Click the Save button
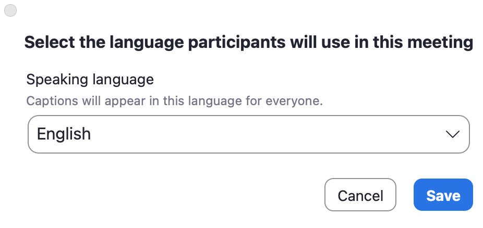Viewport: 483px width, 228px height. pos(443,195)
